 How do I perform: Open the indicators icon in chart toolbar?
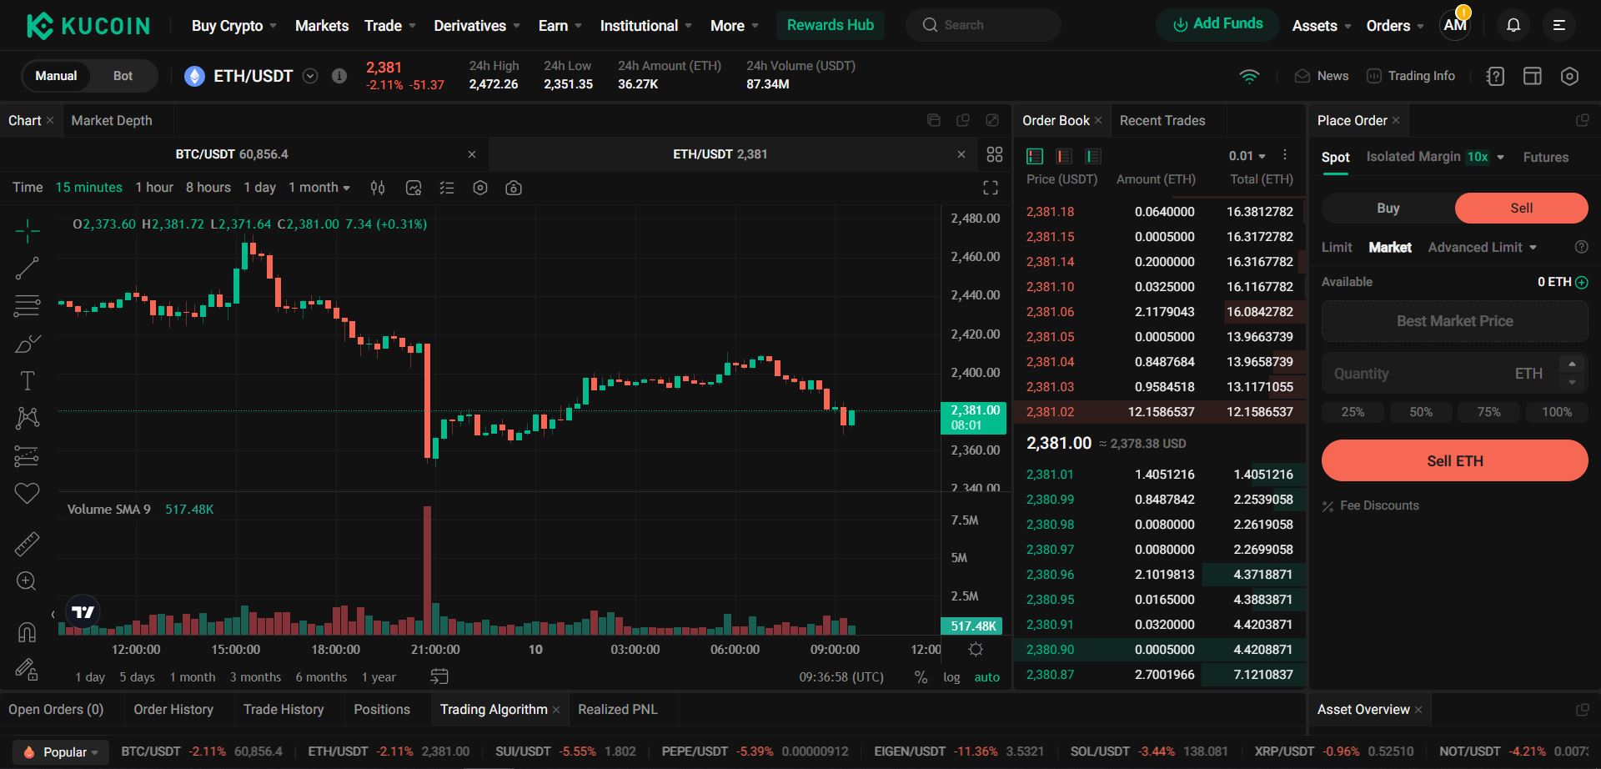[x=414, y=188]
